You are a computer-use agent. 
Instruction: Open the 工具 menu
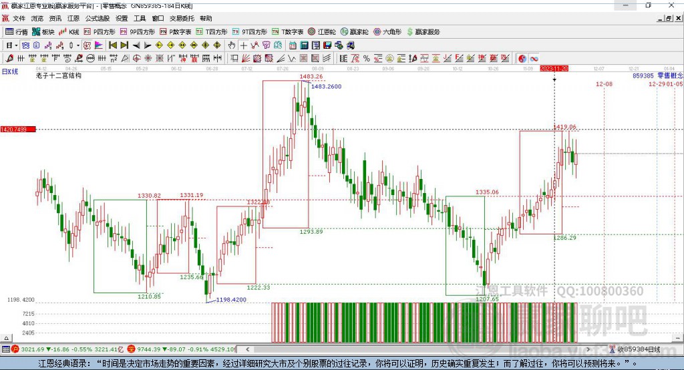tap(140, 18)
